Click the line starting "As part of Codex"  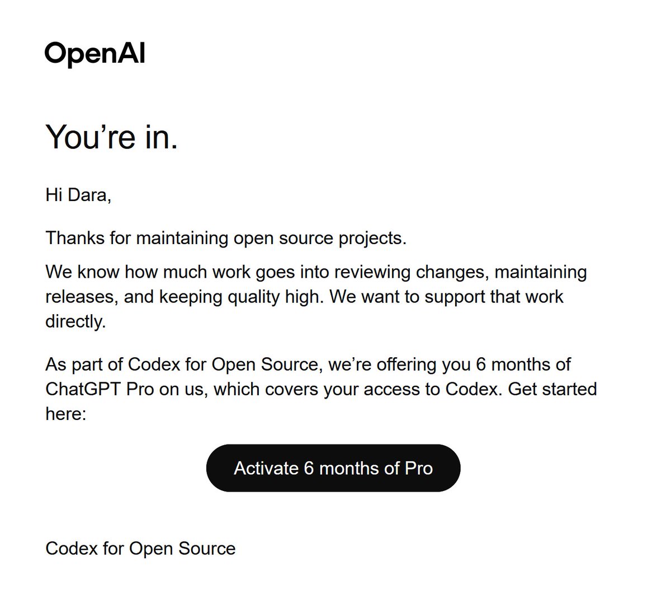[x=308, y=364]
